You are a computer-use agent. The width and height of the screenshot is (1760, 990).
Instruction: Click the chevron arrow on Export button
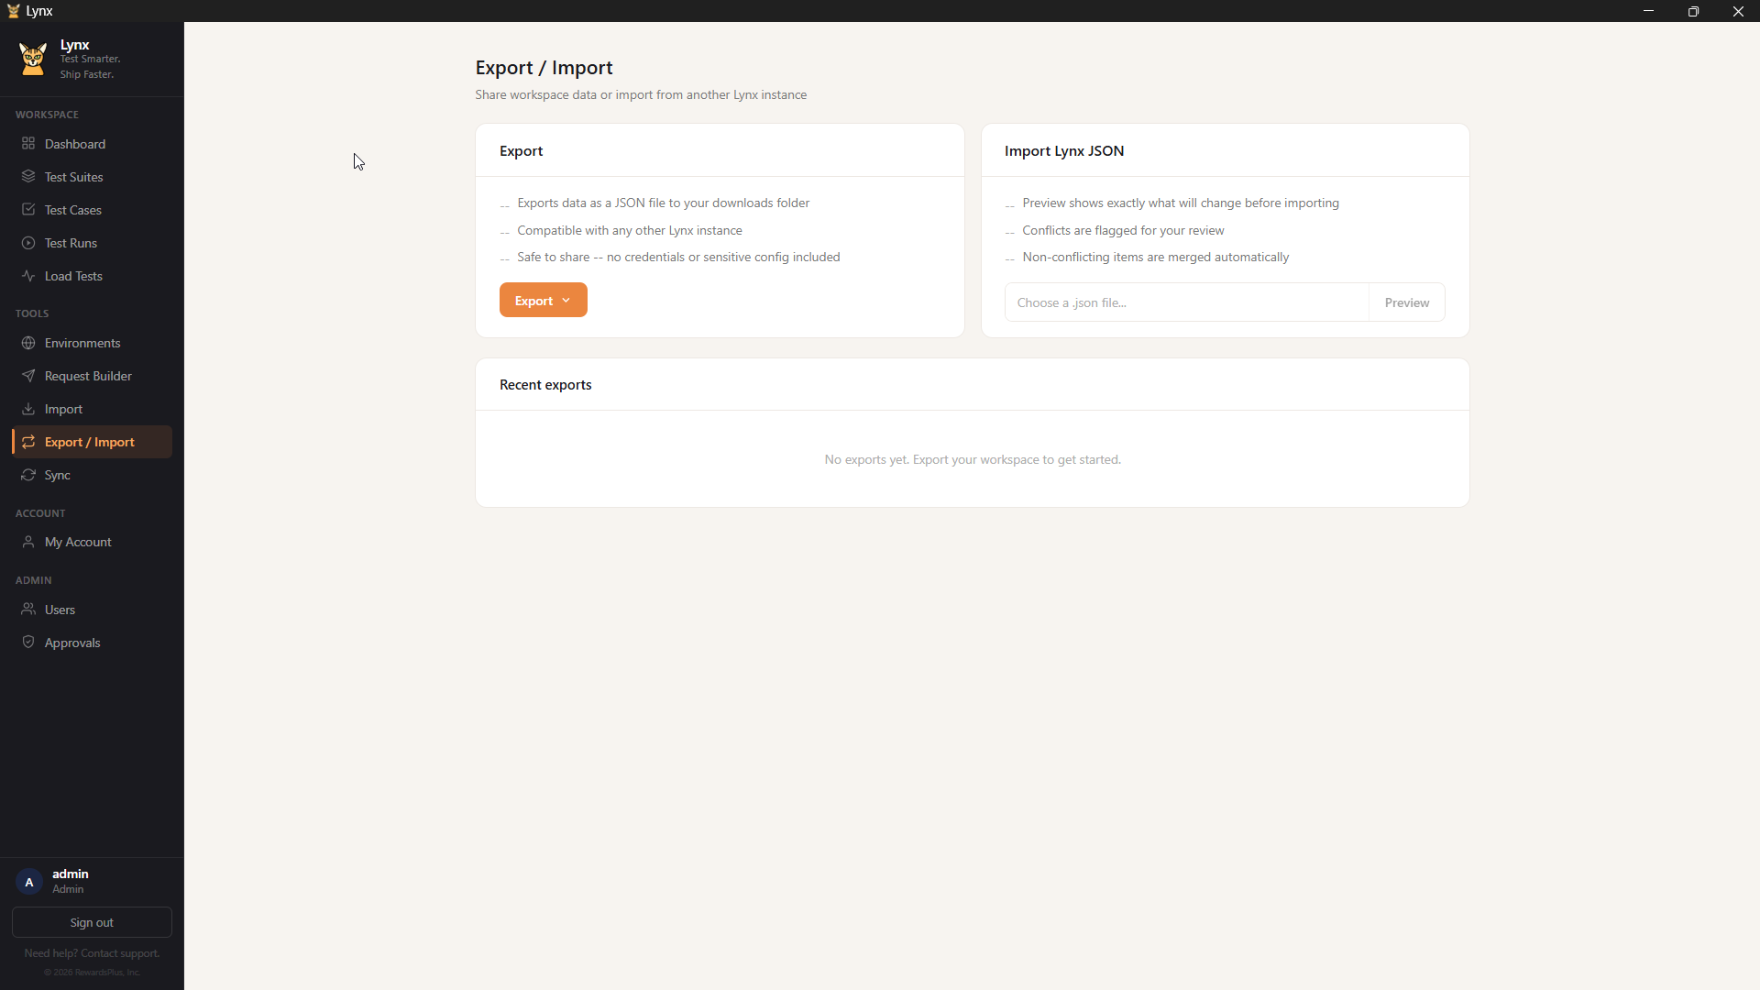[x=566, y=301]
